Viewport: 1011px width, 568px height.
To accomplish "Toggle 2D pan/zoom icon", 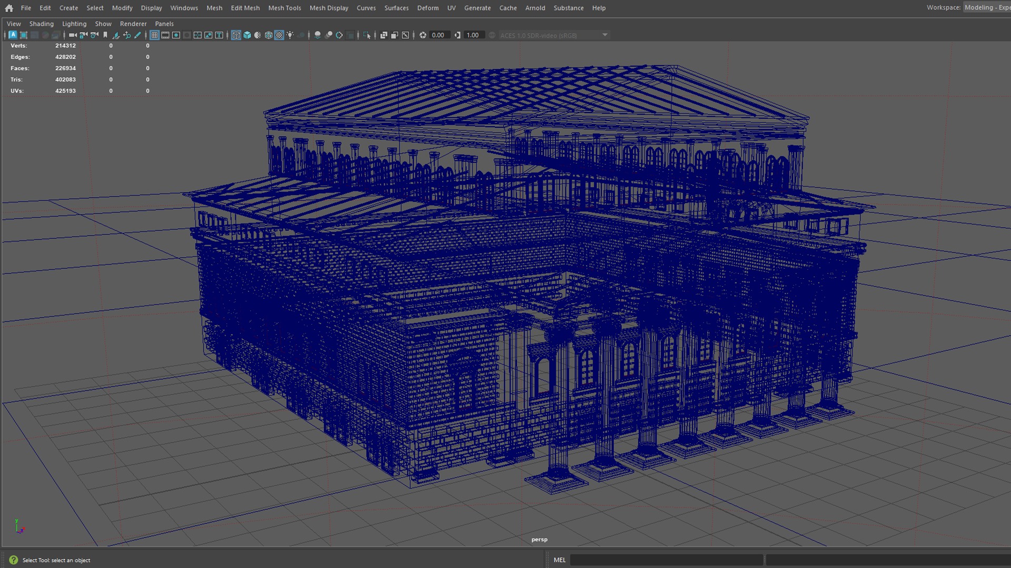I will tap(127, 35).
